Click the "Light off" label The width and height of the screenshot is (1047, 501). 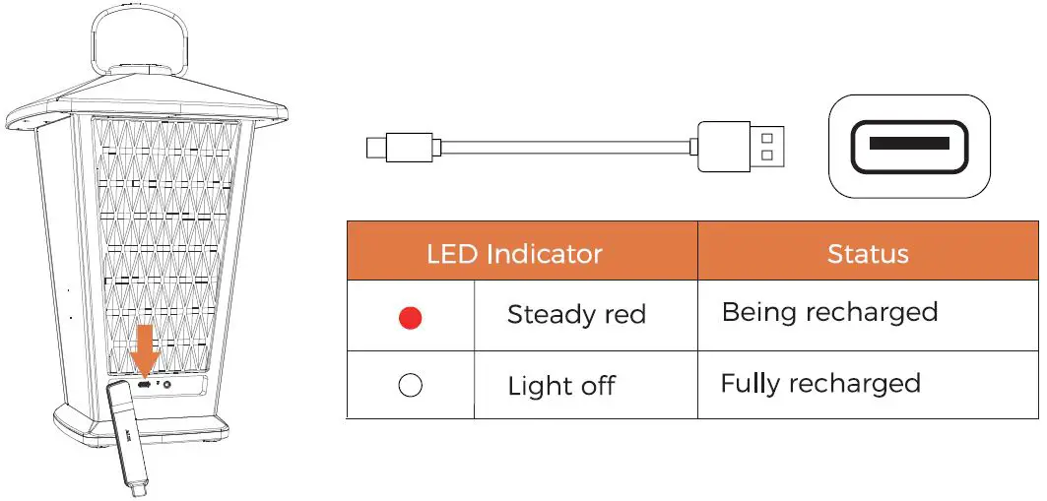[x=560, y=386]
